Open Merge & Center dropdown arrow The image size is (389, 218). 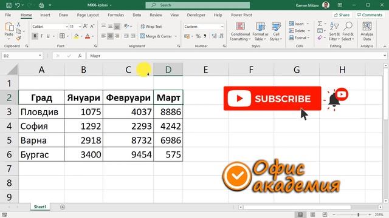pos(176,36)
